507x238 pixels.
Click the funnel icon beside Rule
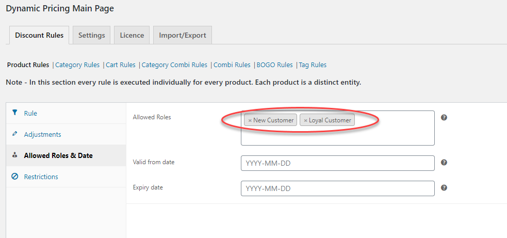tap(14, 113)
